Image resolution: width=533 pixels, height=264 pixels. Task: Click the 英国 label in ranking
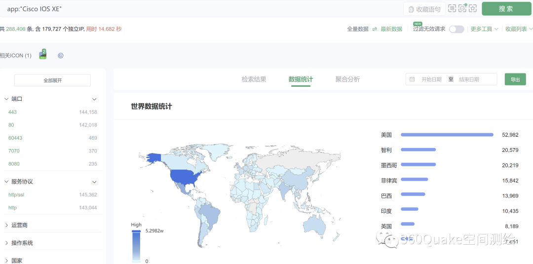point(386,226)
